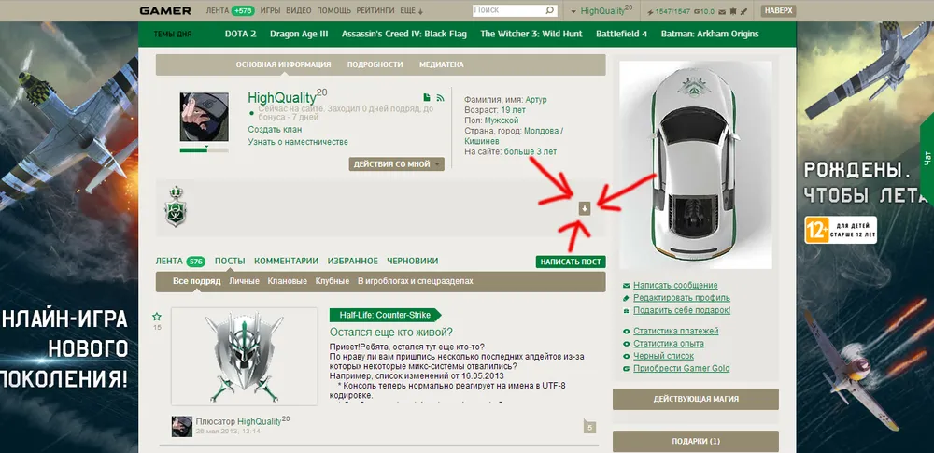Open ИГРЫ in top navigation
This screenshot has height=453, width=934.
coord(271,10)
